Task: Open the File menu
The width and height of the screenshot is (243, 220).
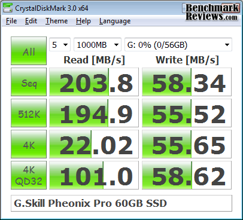Action: tap(11, 21)
